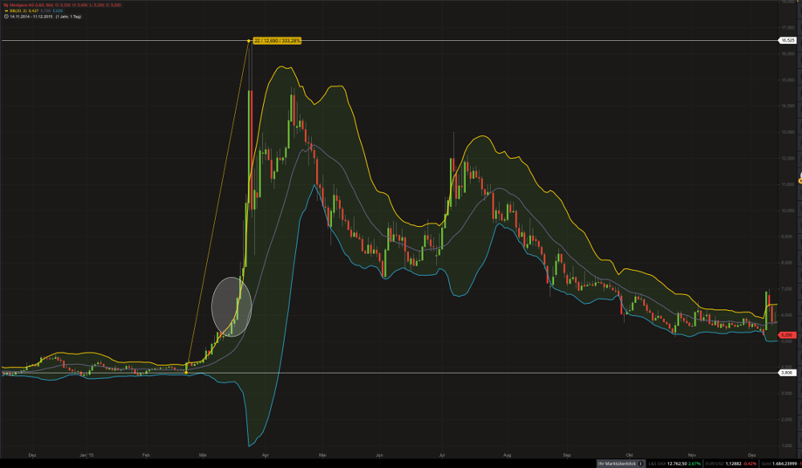Click the red current price tag 5,250
This screenshot has height=468, width=802.
[x=788, y=335]
